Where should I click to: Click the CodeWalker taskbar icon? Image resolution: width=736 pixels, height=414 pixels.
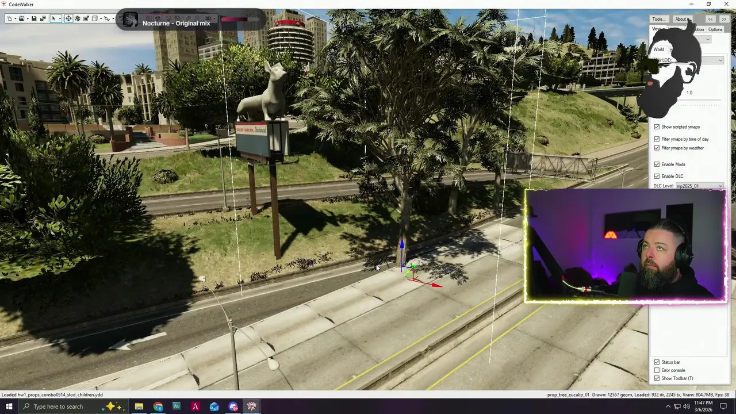point(251,407)
